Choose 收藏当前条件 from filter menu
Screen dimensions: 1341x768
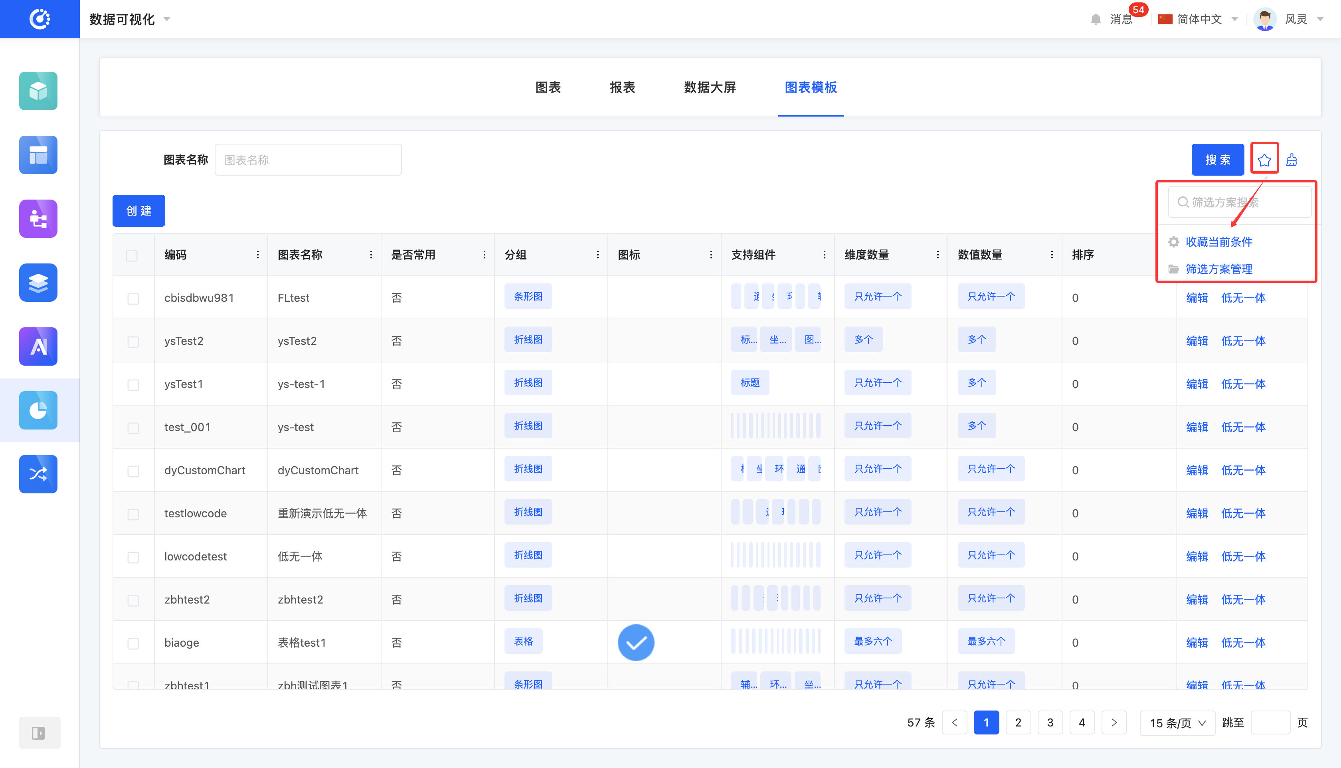pyautogui.click(x=1218, y=241)
